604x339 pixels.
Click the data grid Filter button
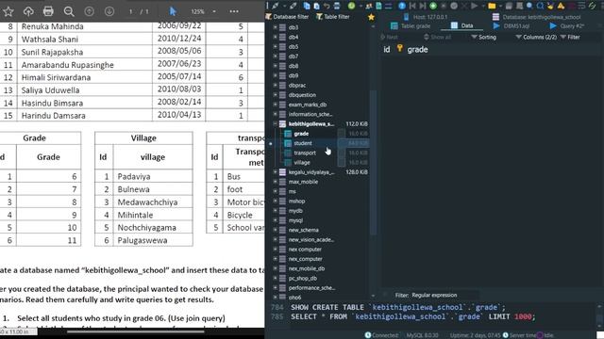click(x=570, y=37)
